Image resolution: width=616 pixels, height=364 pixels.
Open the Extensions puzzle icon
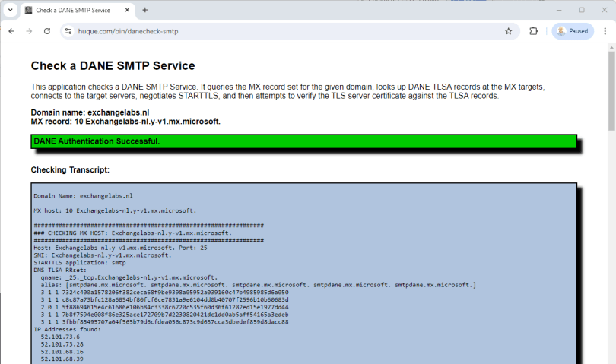[x=533, y=31]
